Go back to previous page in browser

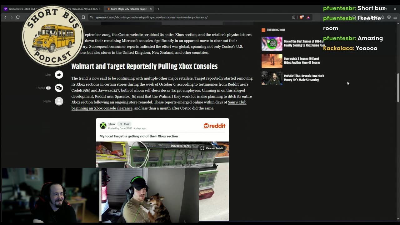pos(5,17)
